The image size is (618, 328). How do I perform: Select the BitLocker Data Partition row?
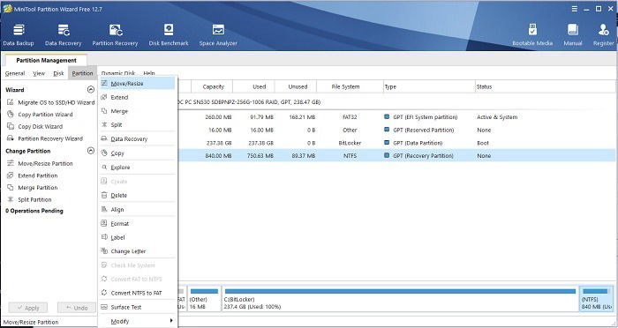pyautogui.click(x=396, y=143)
